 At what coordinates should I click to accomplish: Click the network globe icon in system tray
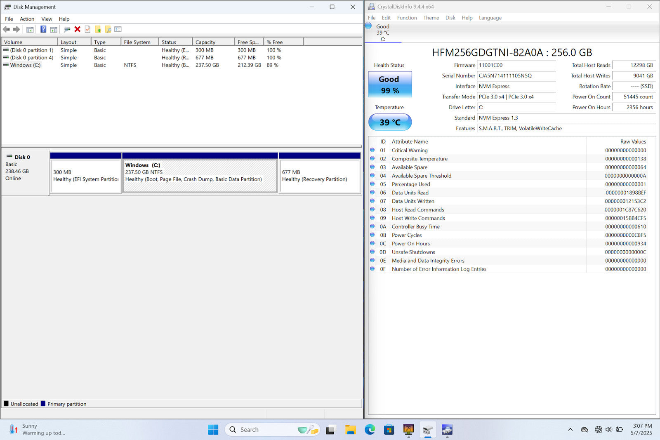pos(598,430)
